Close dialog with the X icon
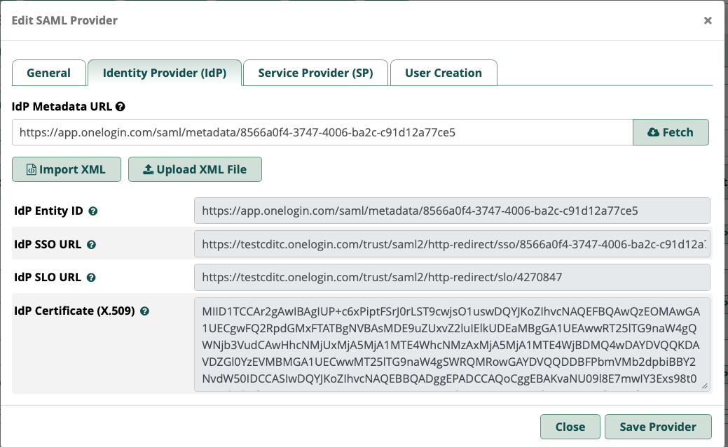This screenshot has height=447, width=728. (x=708, y=20)
